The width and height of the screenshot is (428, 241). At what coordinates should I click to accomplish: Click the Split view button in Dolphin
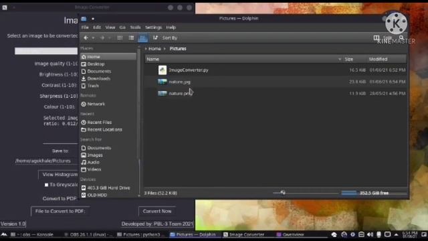[x=383, y=37]
